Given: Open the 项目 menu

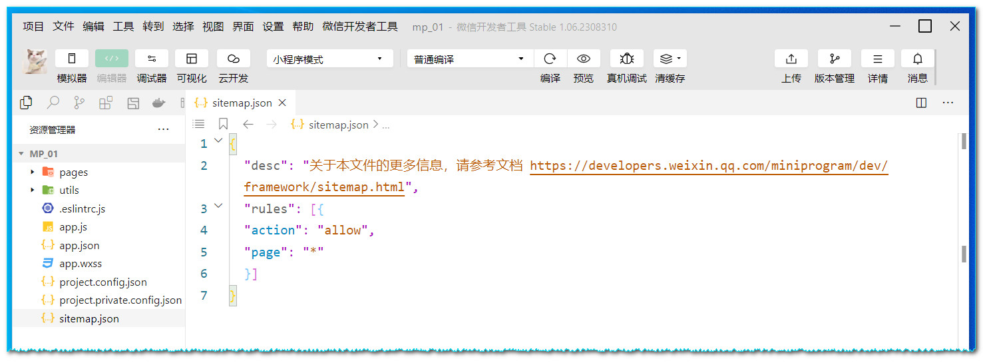Looking at the screenshot, I should coord(33,27).
